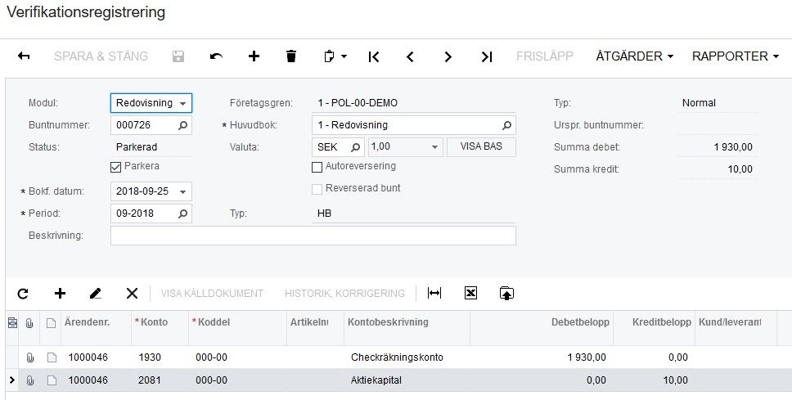Click the VISA BAS button
Screen dimensions: 792x400
481,147
